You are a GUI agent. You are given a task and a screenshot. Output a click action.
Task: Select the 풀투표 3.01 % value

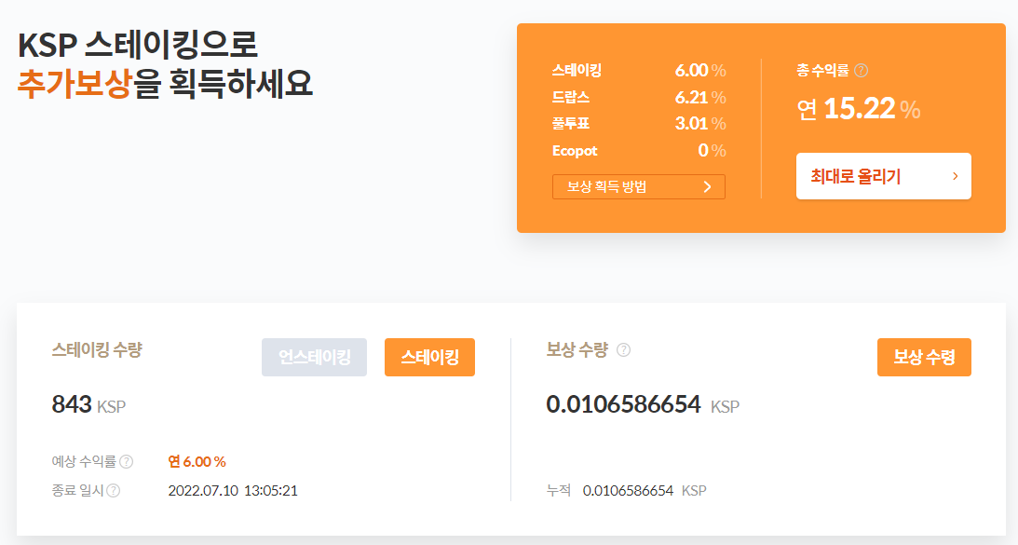700,123
